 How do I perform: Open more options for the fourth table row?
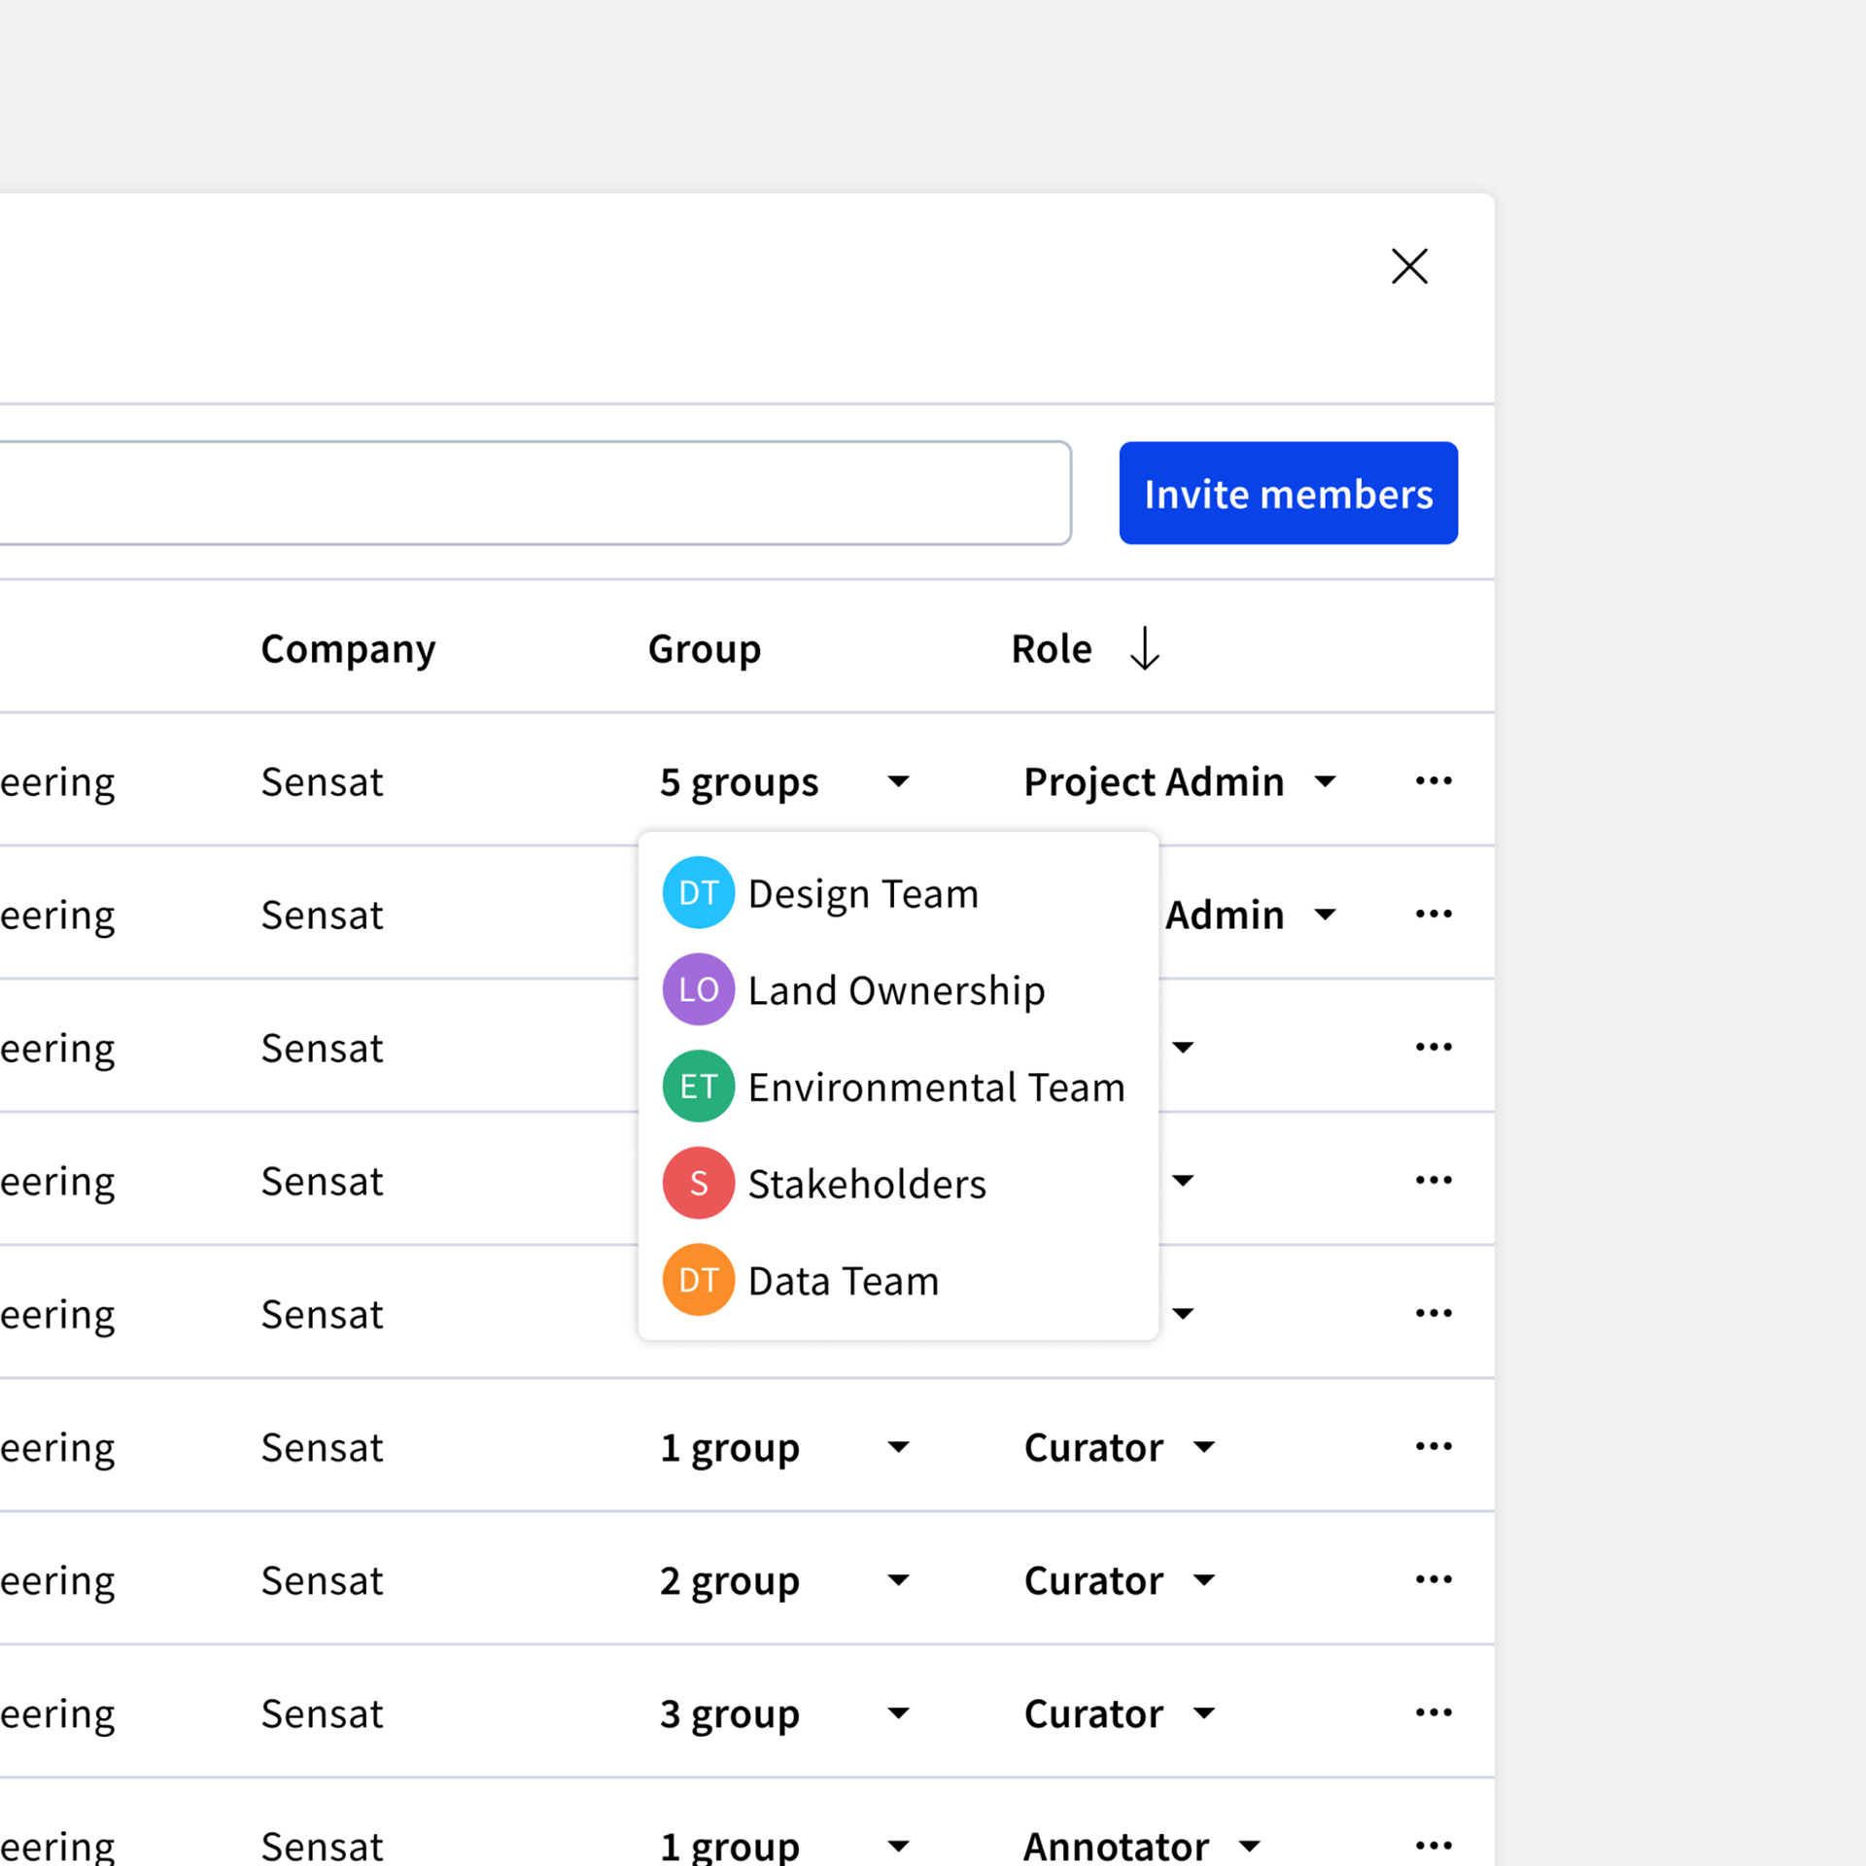pos(1434,1180)
